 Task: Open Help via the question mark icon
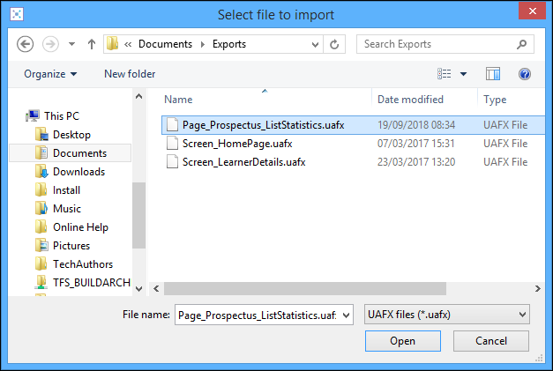pos(525,74)
